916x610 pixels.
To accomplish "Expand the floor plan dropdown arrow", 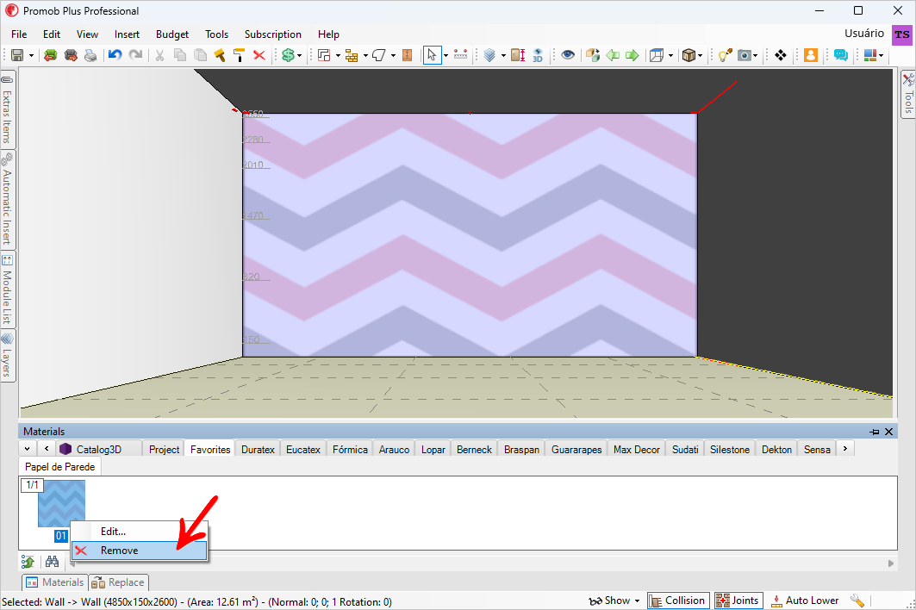I will 338,55.
